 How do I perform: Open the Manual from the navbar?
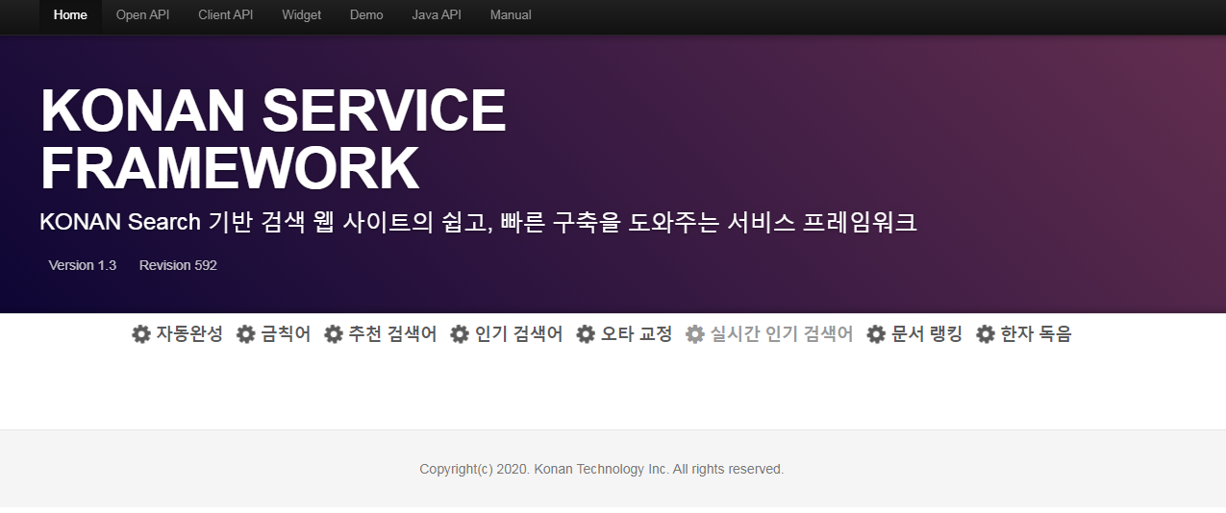point(511,15)
